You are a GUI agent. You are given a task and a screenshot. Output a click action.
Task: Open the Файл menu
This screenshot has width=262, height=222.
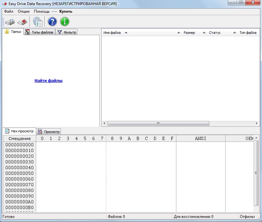click(x=9, y=11)
